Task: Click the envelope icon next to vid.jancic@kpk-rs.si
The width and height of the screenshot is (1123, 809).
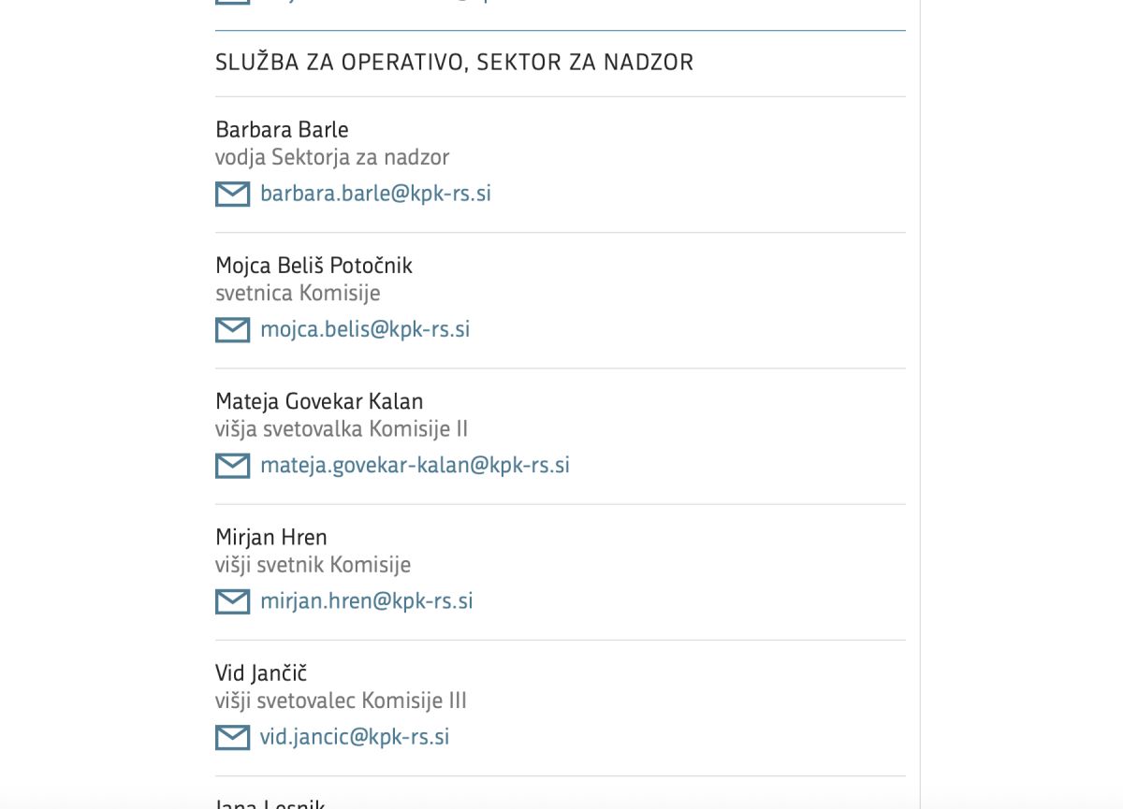Action: (x=232, y=737)
